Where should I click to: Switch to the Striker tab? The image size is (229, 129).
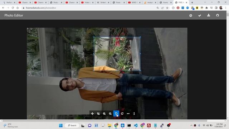[103, 3]
